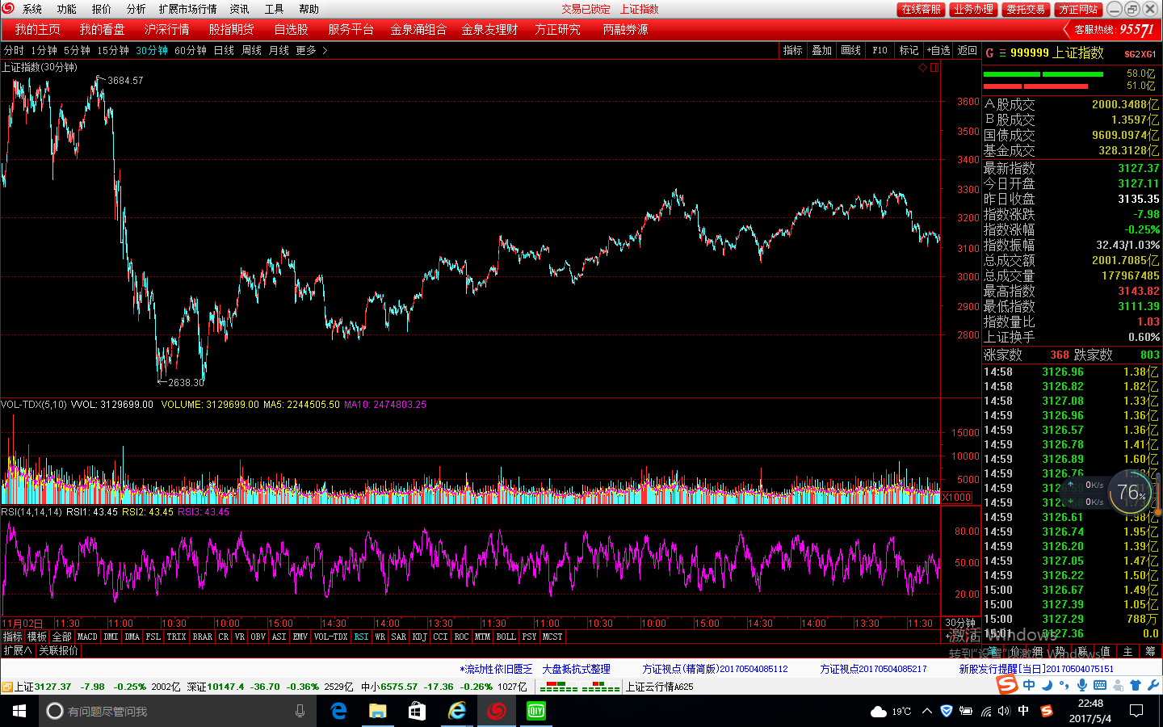Viewport: 1163px width, 727px height.
Task: Switch the chart to 周线 weekly
Action: click(251, 50)
